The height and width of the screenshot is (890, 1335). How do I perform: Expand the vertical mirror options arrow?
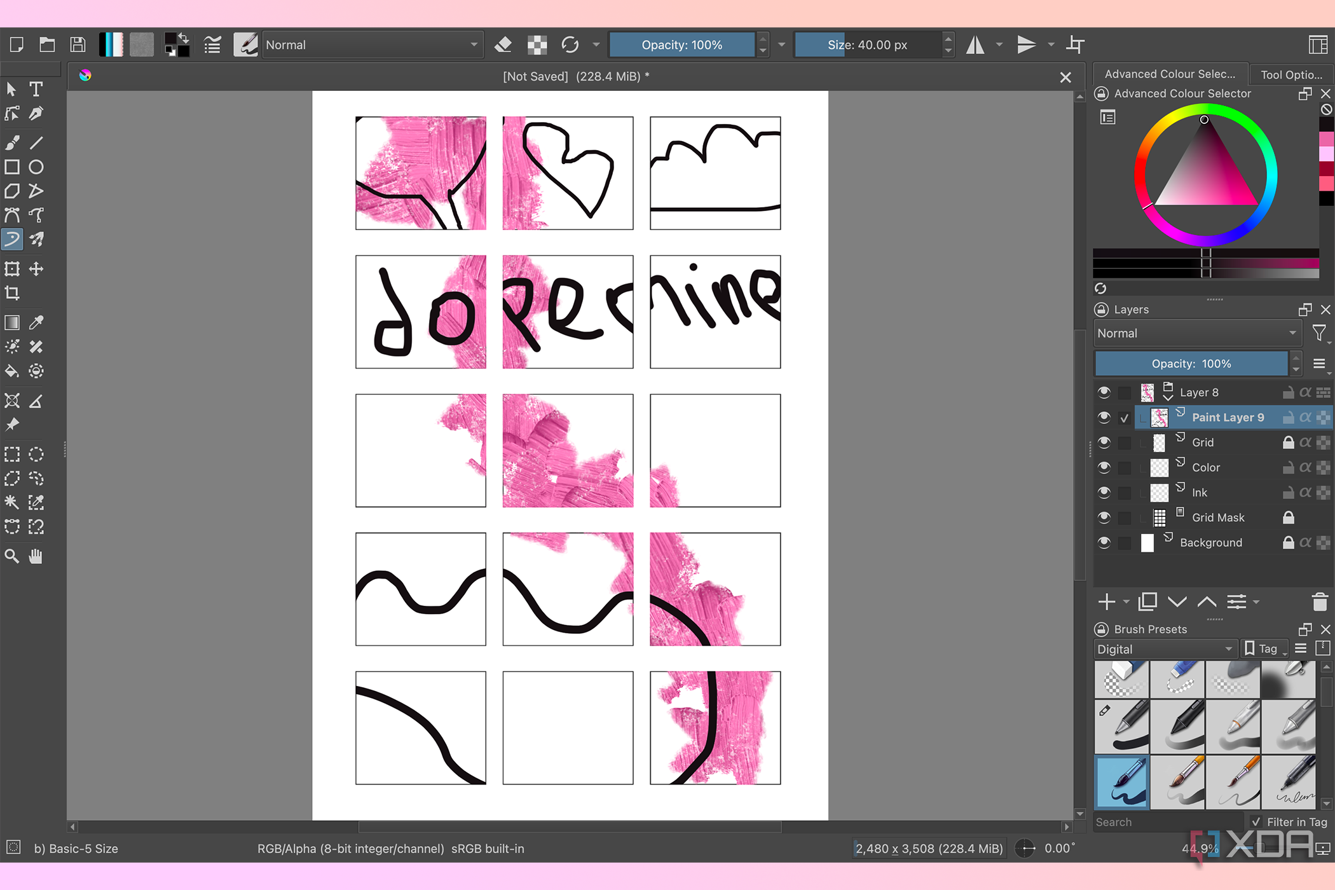click(x=1051, y=44)
